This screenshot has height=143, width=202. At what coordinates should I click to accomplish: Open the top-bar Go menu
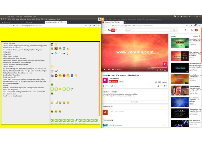[x=21, y=16]
